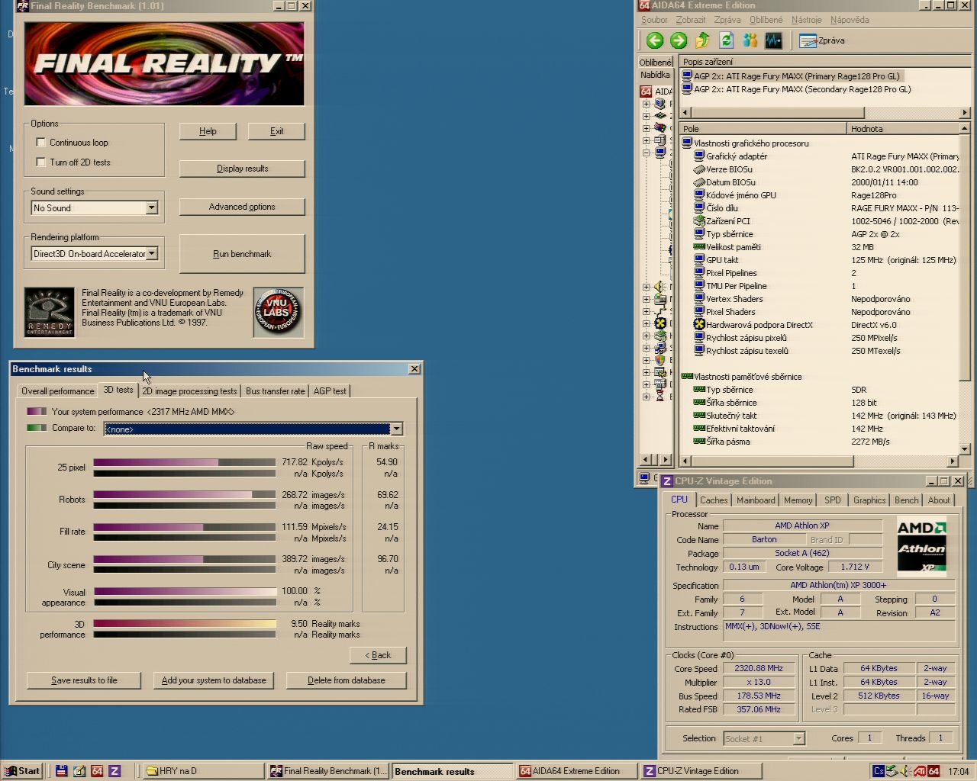Viewport: 977px width, 781px height.
Task: Click the AIDA64 root icon in tree
Action: coord(646,92)
